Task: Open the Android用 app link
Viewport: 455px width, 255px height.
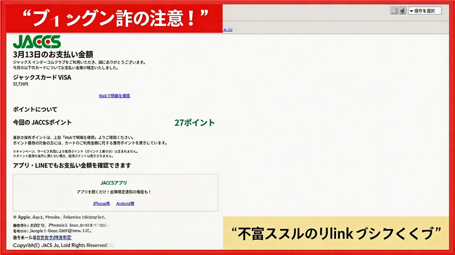Action: [125, 203]
